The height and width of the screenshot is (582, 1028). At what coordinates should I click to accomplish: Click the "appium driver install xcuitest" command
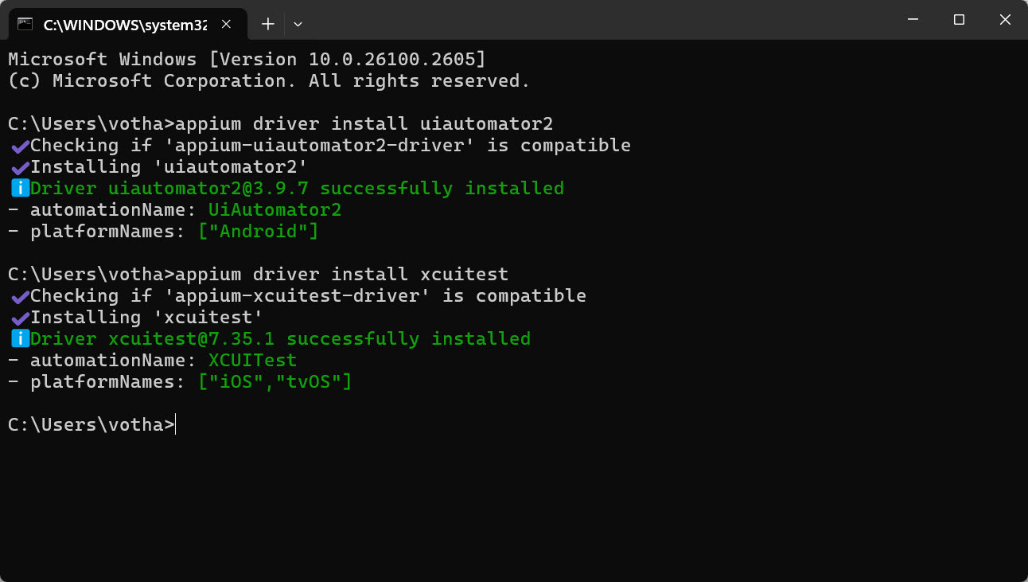click(x=341, y=275)
